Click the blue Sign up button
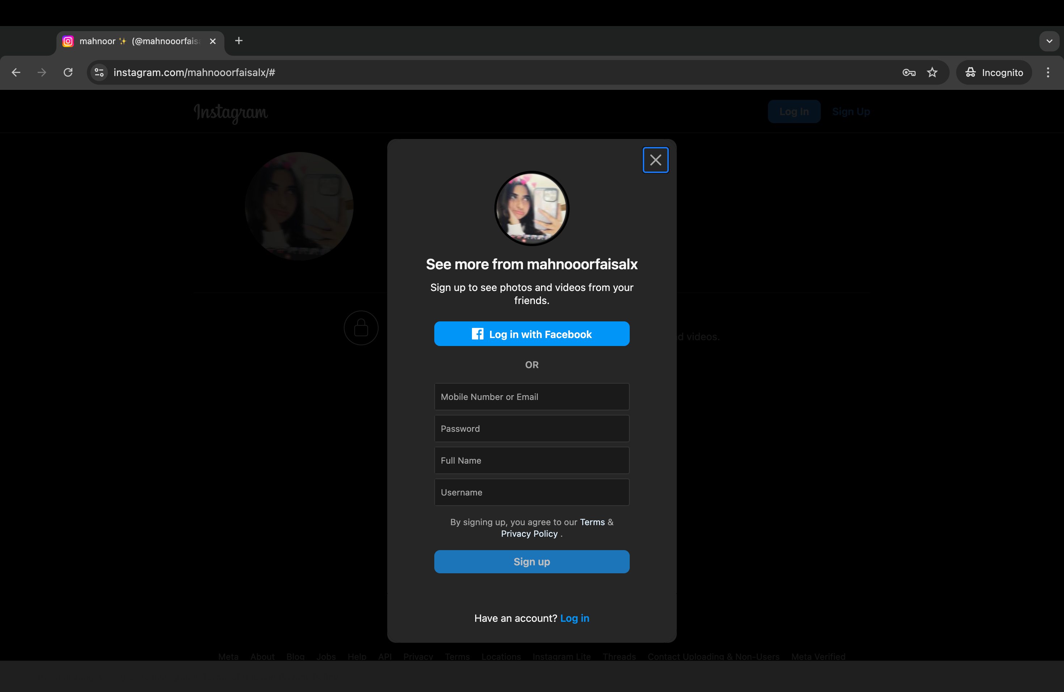The height and width of the screenshot is (692, 1064). click(532, 561)
